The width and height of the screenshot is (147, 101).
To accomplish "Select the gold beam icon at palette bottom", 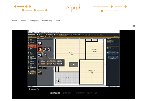I will (x=40, y=73).
